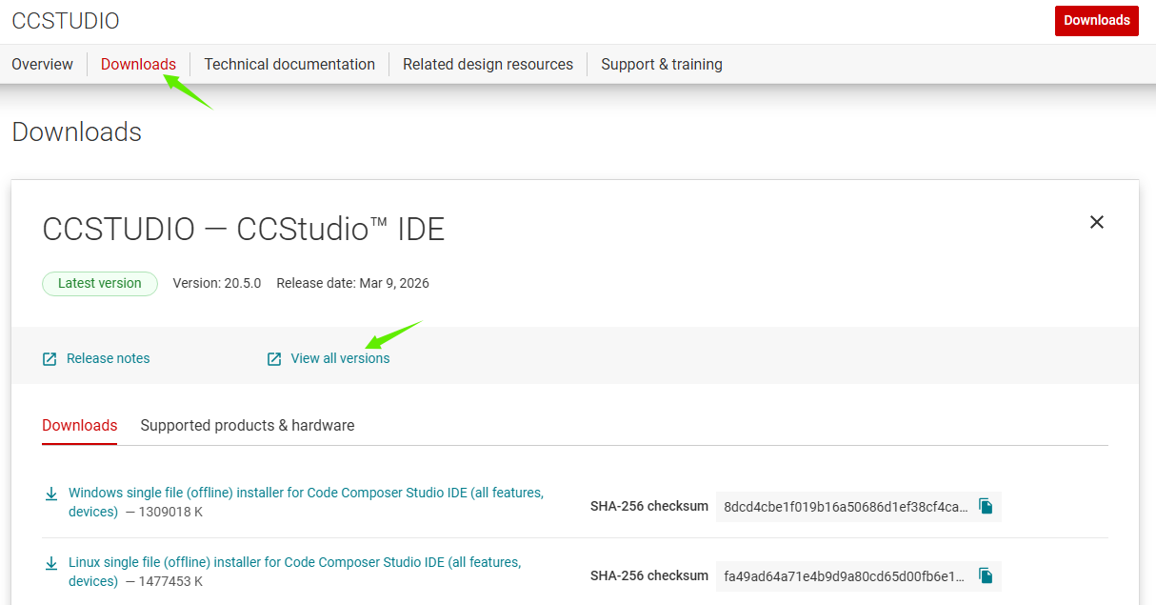Viewport: 1156px width, 605px height.
Task: Click the Release date: Mar 9, 2026 text
Action: point(352,283)
